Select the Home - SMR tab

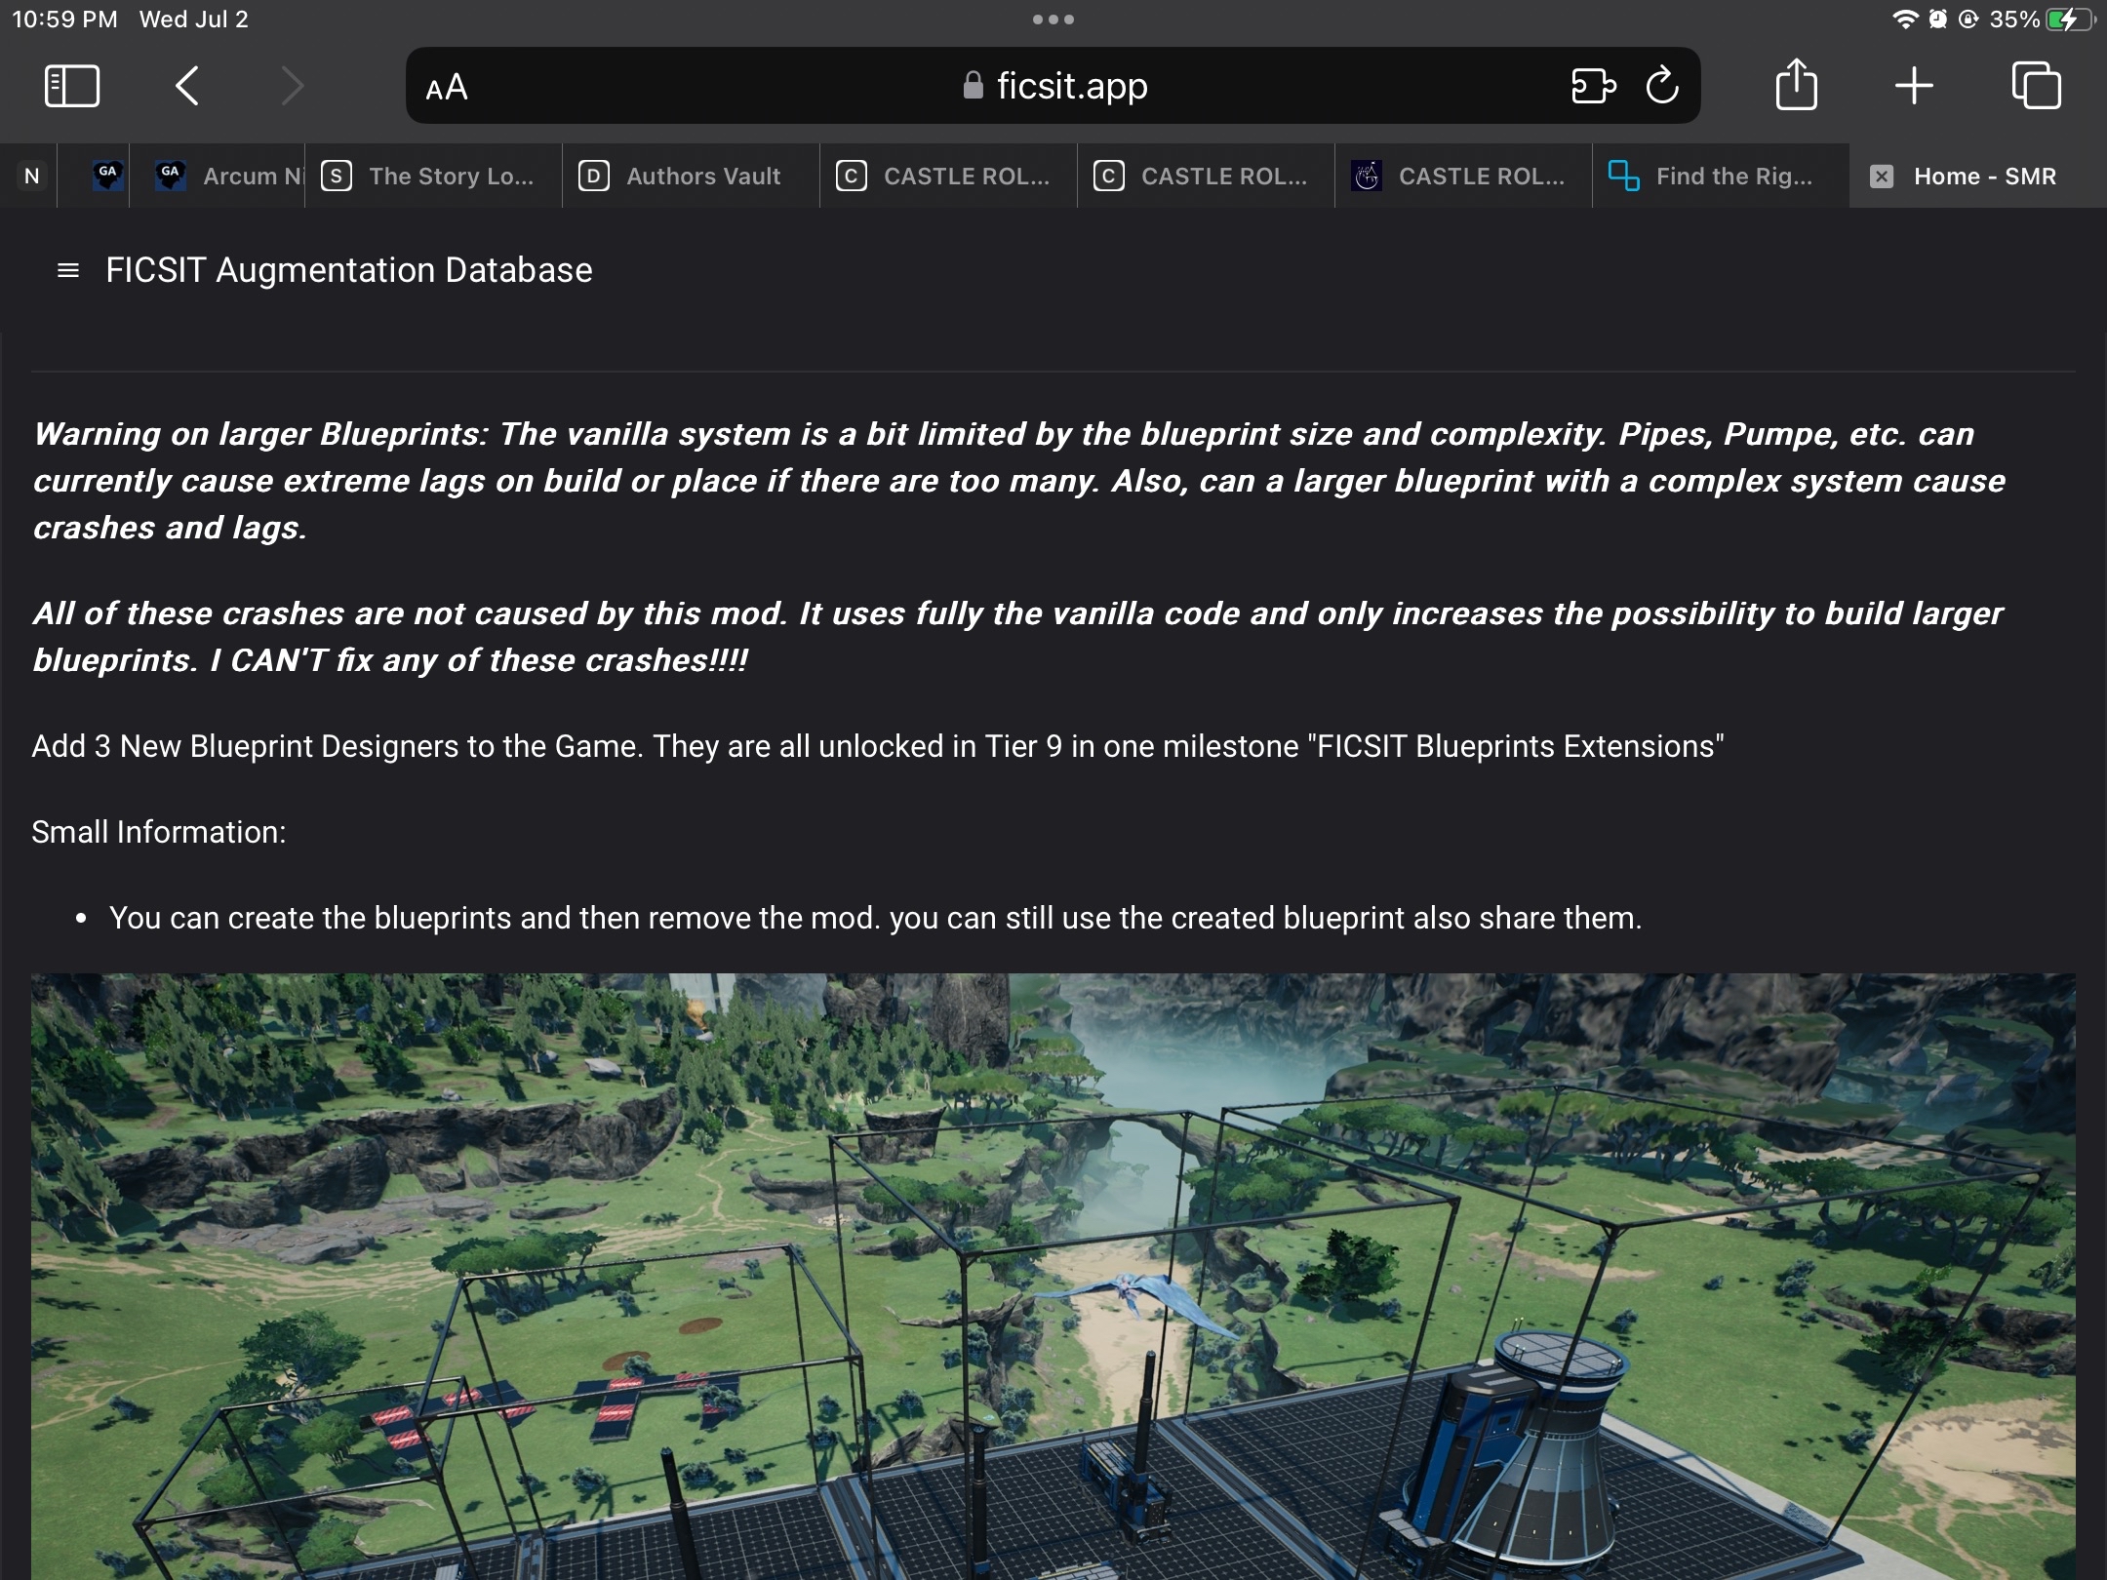(x=1978, y=177)
